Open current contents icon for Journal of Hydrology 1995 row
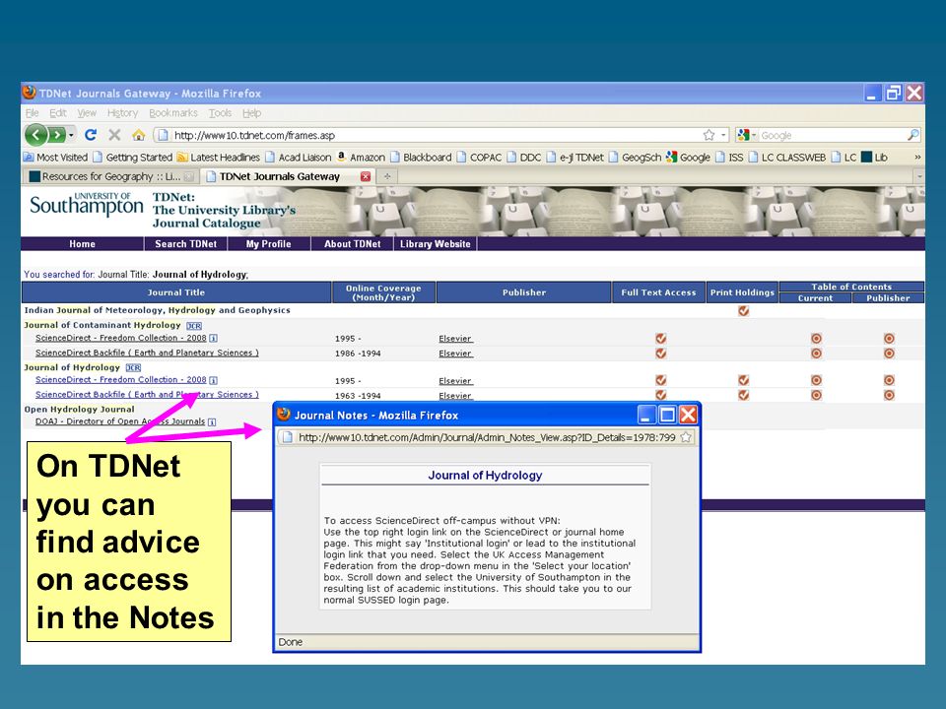 pyautogui.click(x=816, y=380)
